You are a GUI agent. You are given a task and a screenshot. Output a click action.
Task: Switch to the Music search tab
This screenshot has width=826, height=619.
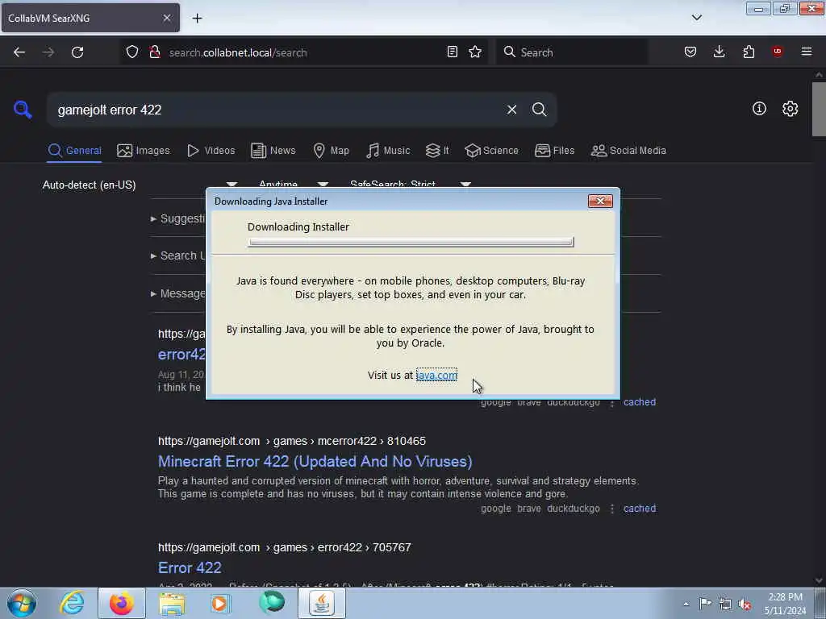[388, 151]
